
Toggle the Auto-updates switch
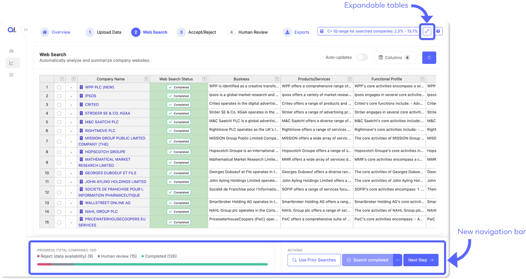362,57
